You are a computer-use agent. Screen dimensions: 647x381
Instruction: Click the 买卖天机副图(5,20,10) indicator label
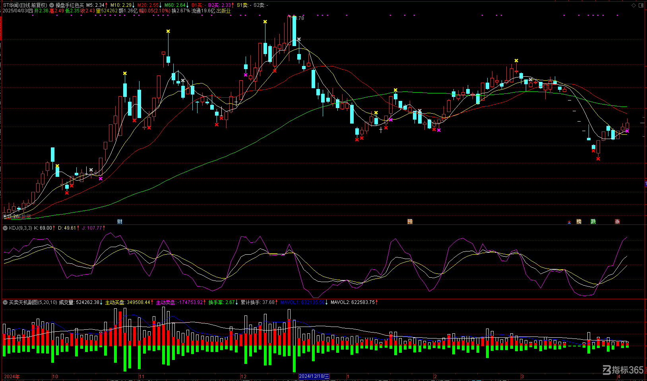pos(33,302)
